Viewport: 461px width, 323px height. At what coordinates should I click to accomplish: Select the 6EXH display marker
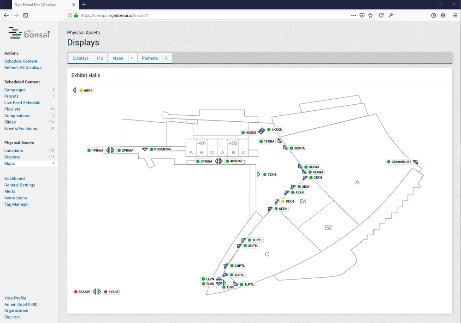[281, 209]
